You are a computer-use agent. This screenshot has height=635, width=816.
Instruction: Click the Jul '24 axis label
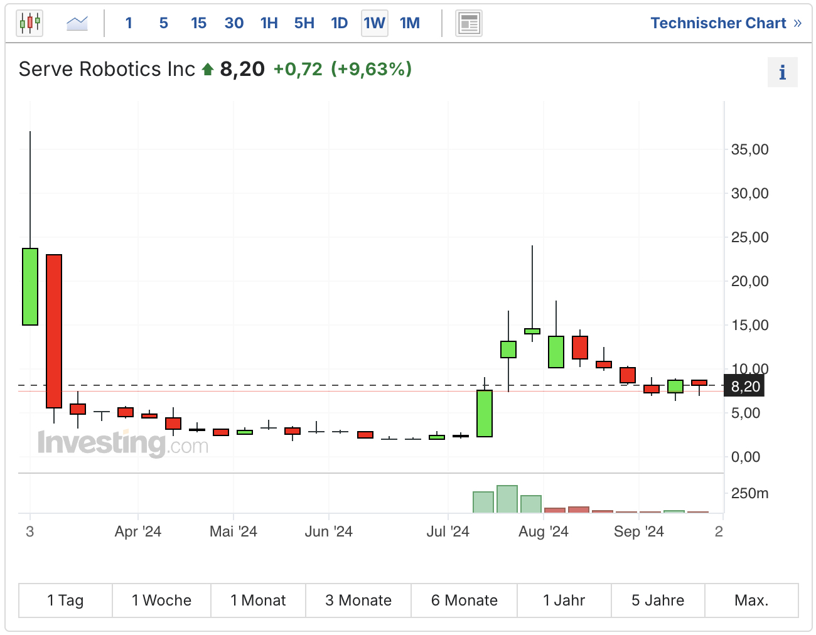pyautogui.click(x=448, y=532)
